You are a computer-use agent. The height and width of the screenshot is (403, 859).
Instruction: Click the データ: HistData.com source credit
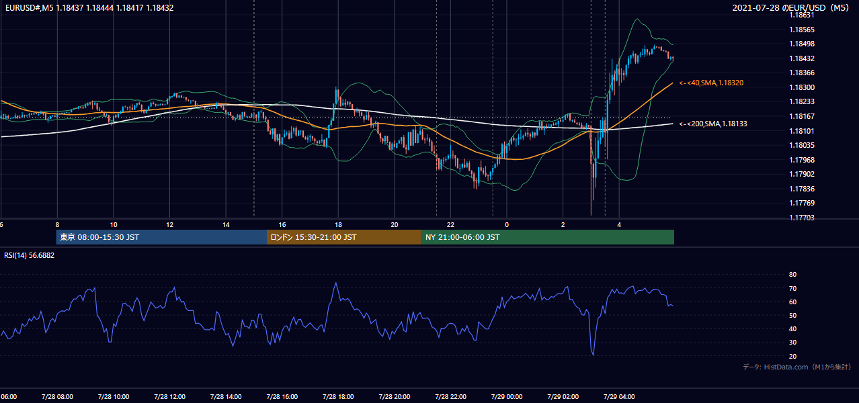point(797,367)
